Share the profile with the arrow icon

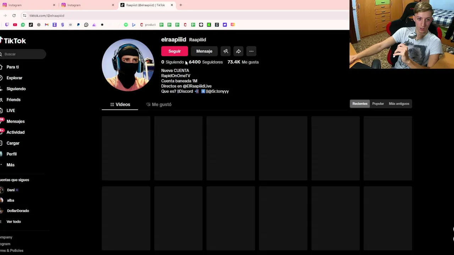(238, 51)
